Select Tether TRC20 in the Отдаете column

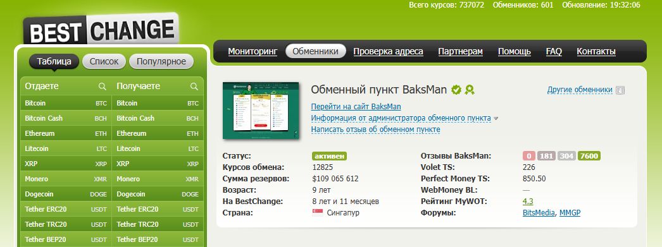[x=66, y=225]
